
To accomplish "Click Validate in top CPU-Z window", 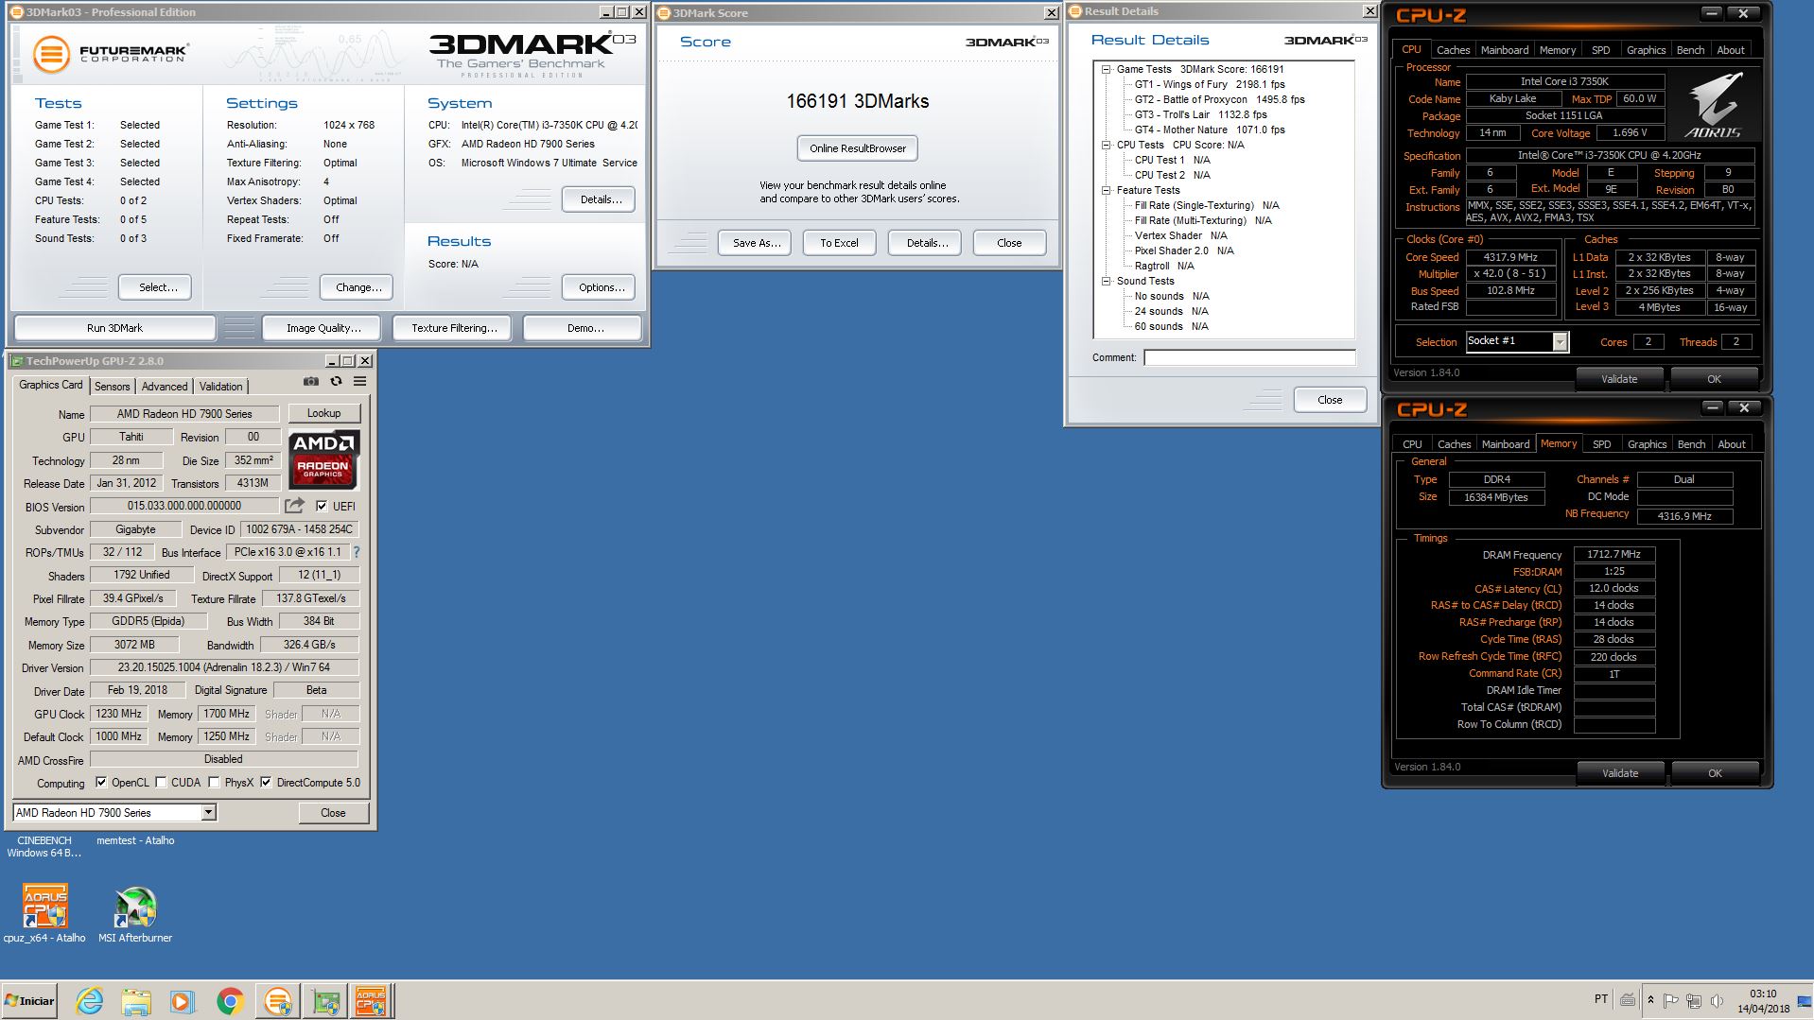I will 1619,379.
